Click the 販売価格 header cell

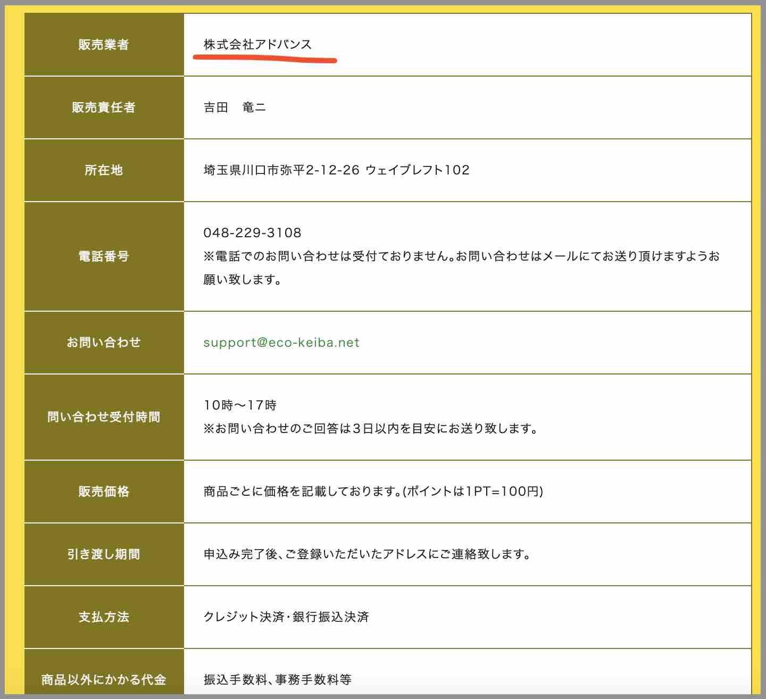click(104, 492)
